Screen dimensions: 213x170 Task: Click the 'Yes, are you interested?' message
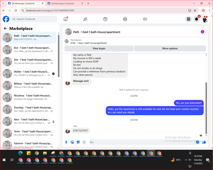[x=189, y=103]
